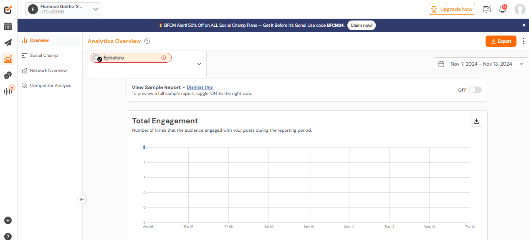529x240 pixels.
Task: Collapse the analytics sidebar panel
Action: (82, 199)
